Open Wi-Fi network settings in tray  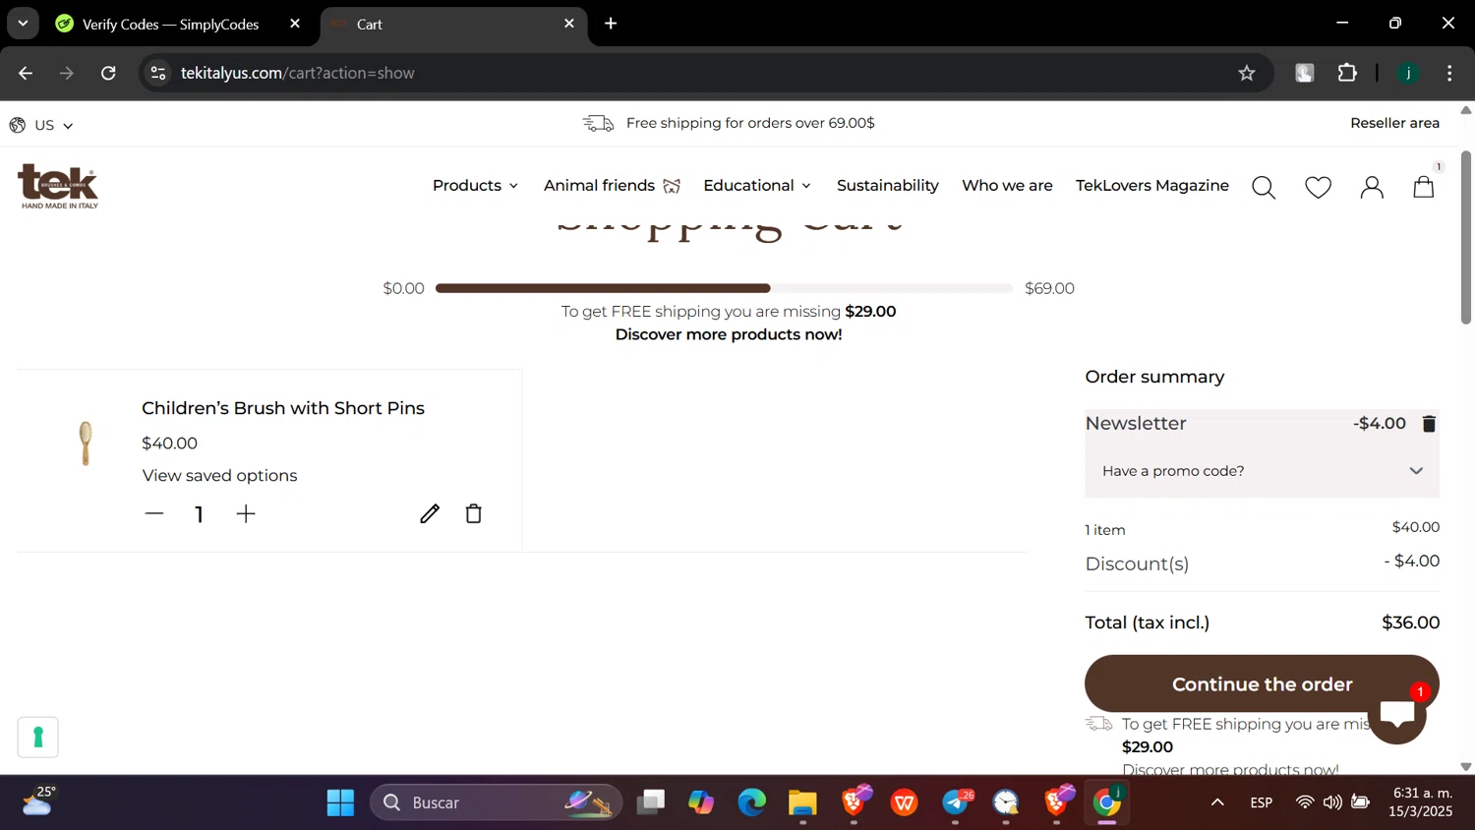1305,802
